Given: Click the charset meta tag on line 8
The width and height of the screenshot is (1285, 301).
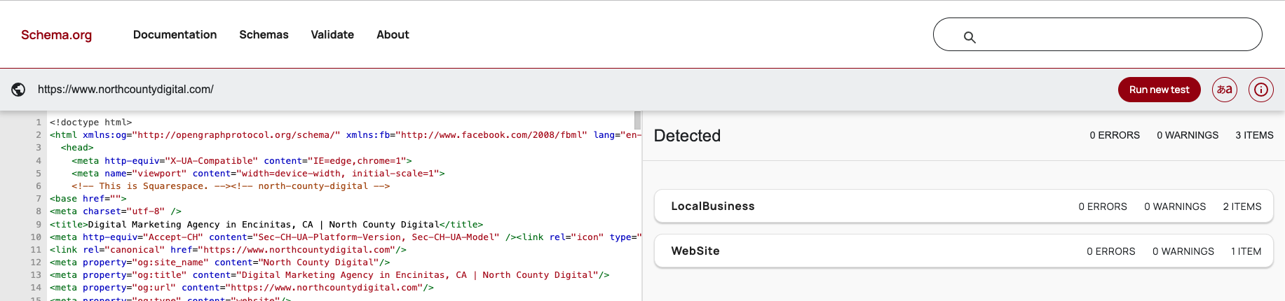Looking at the screenshot, I should (116, 211).
